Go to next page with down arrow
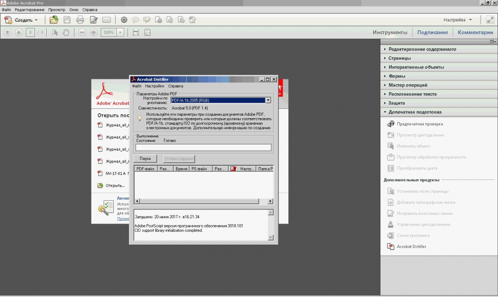This screenshot has width=498, height=297. (x=19, y=33)
